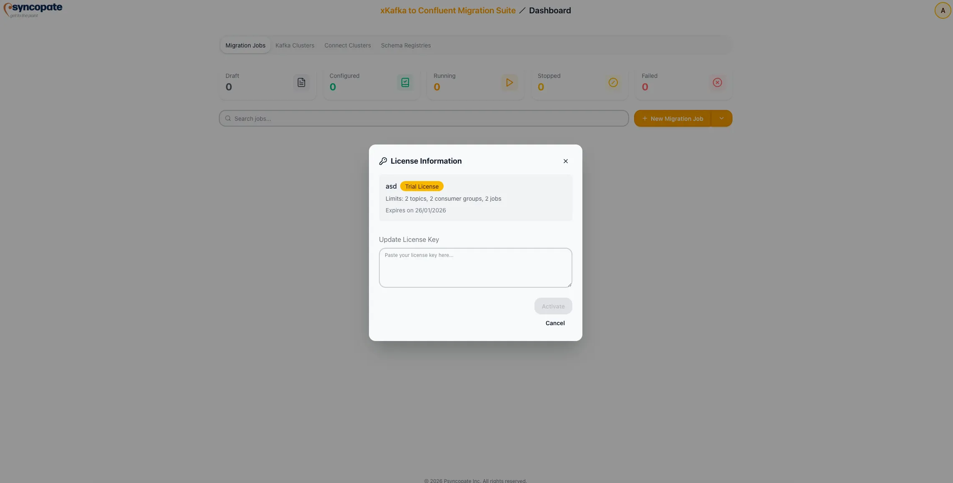Close the License Information dialog
Image resolution: width=953 pixels, height=483 pixels.
click(x=565, y=161)
